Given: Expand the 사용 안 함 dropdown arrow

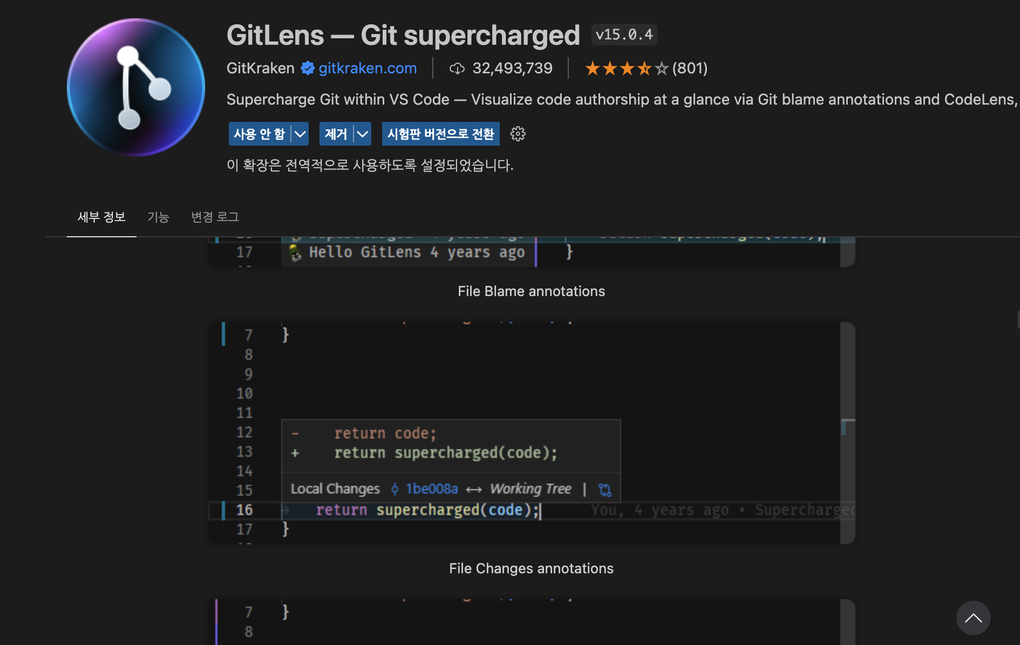Looking at the screenshot, I should point(300,134).
